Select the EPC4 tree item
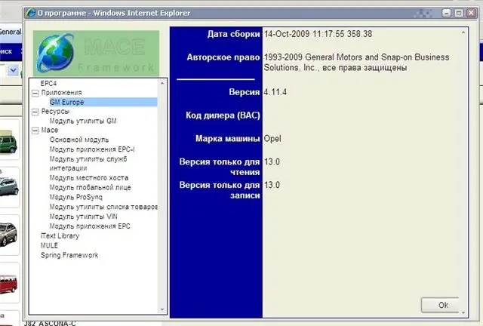 click(x=48, y=83)
